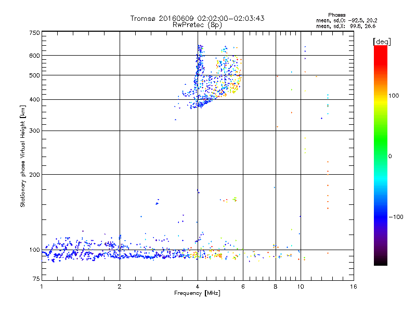Click x-axis tick label '4'
This screenshot has width=416, height=312.
198,287
